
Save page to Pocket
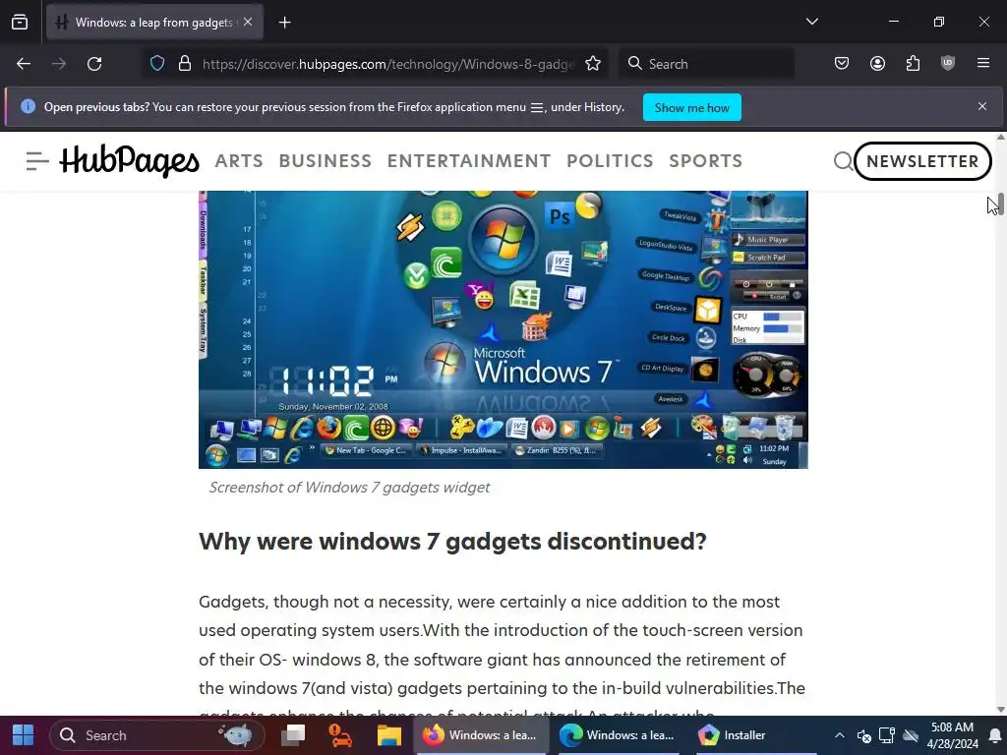coord(842,64)
